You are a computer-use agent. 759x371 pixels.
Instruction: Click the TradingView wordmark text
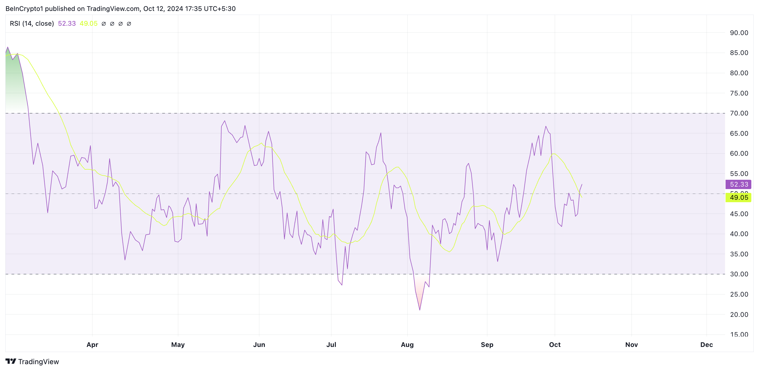[39, 362]
